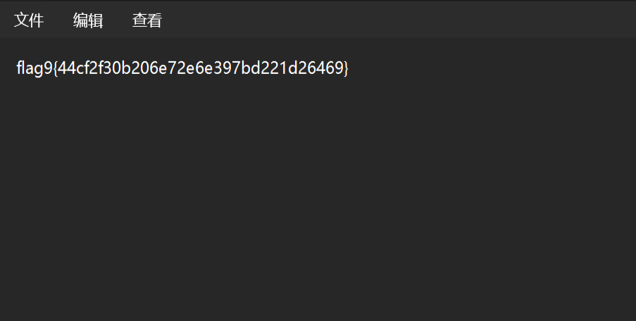Place cursor at the opening curly brace
The height and width of the screenshot is (321, 636).
(55, 69)
